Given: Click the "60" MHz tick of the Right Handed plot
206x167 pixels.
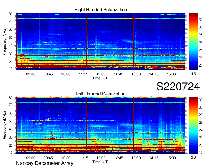Looking at the screenshot, I should click(11, 29).
